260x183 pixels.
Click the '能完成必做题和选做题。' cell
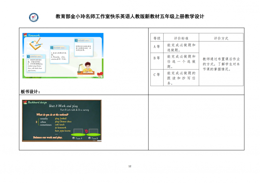click(181, 47)
